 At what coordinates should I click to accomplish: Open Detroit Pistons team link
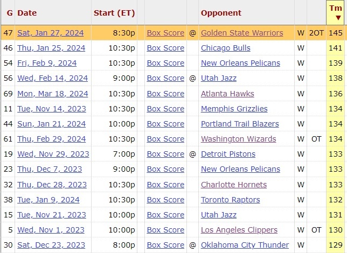[x=228, y=154]
